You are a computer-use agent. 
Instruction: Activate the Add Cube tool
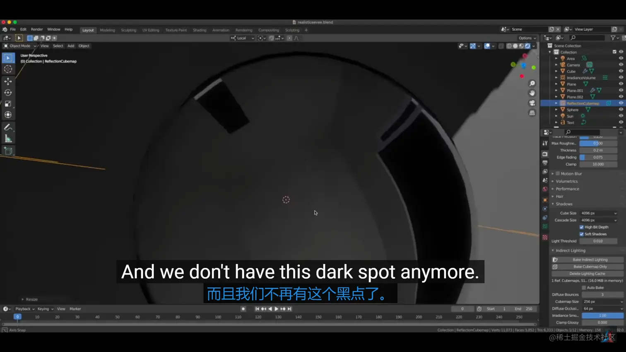8,151
